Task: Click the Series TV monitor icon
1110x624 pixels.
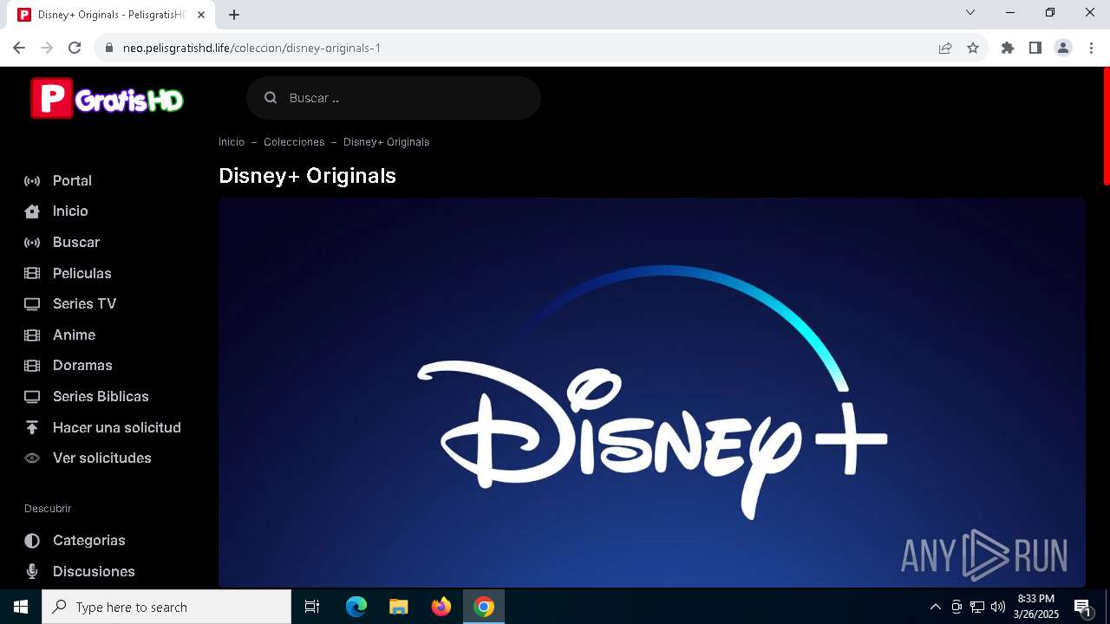Action: coord(32,304)
